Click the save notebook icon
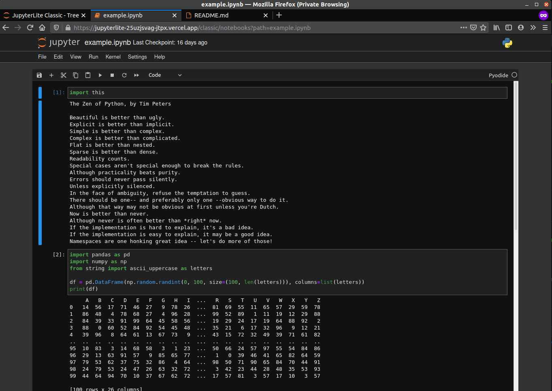The width and height of the screenshot is (552, 391). click(x=39, y=75)
